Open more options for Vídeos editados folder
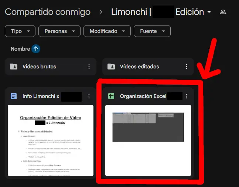The image size is (239, 187). (x=187, y=67)
